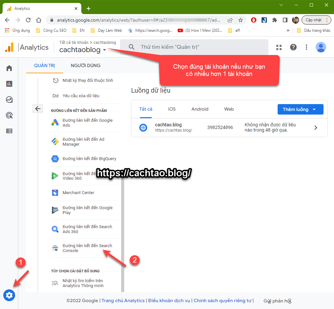Click the Analytics logo
This screenshot has height=309, width=334.
point(10,47)
